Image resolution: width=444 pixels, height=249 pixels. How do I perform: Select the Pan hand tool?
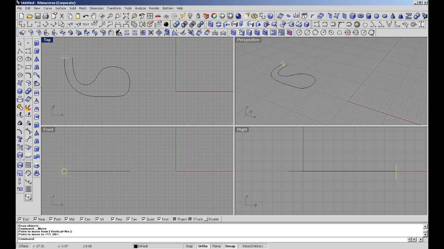pyautogui.click(x=94, y=16)
